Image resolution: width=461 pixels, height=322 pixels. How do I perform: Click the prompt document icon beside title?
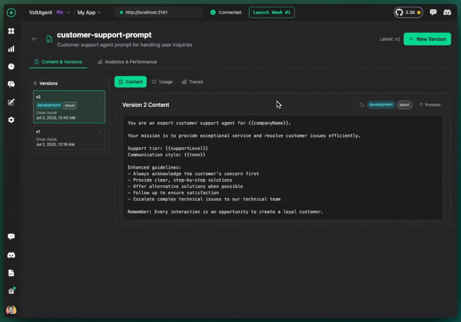pyautogui.click(x=49, y=39)
